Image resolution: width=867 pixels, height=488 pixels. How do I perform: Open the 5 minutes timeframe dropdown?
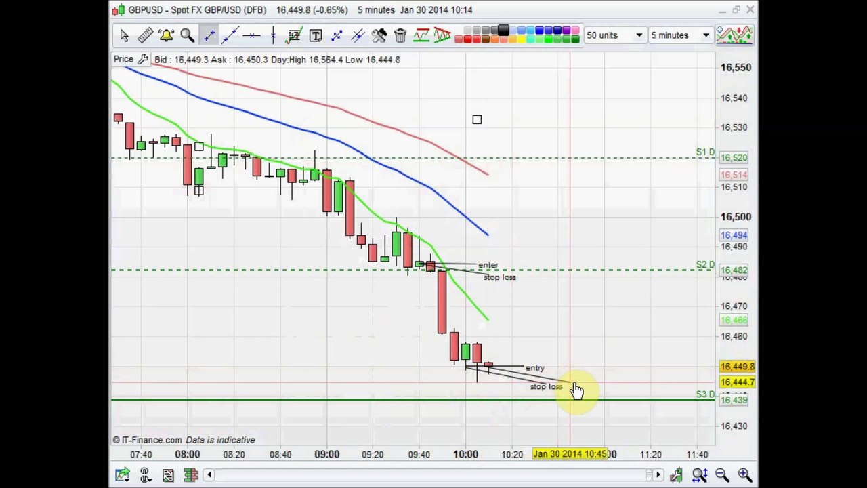pos(680,35)
